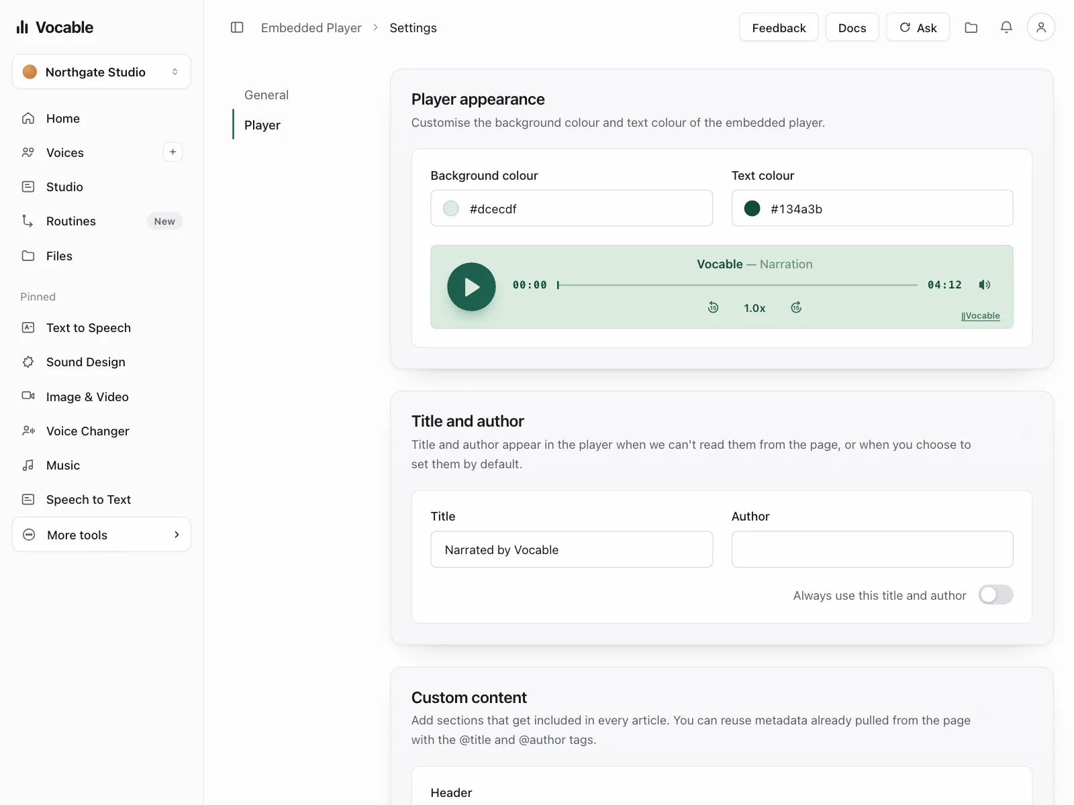Open the Northgate Studio workspace switcher
The width and height of the screenshot is (1074, 805).
click(x=101, y=72)
